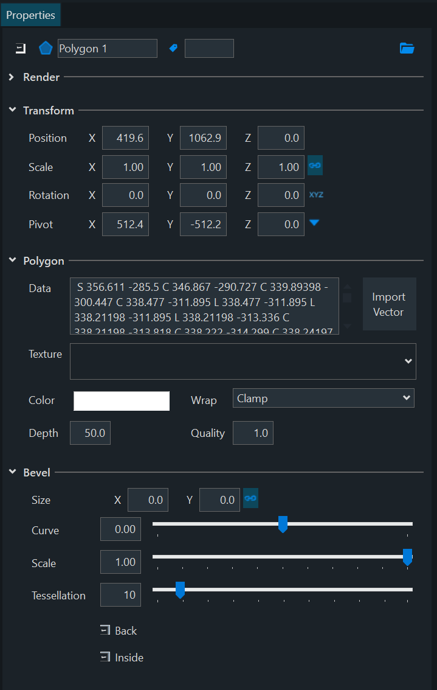Image resolution: width=437 pixels, height=690 pixels.
Task: Enable the Inside bevel checkbox
Action: click(106, 657)
